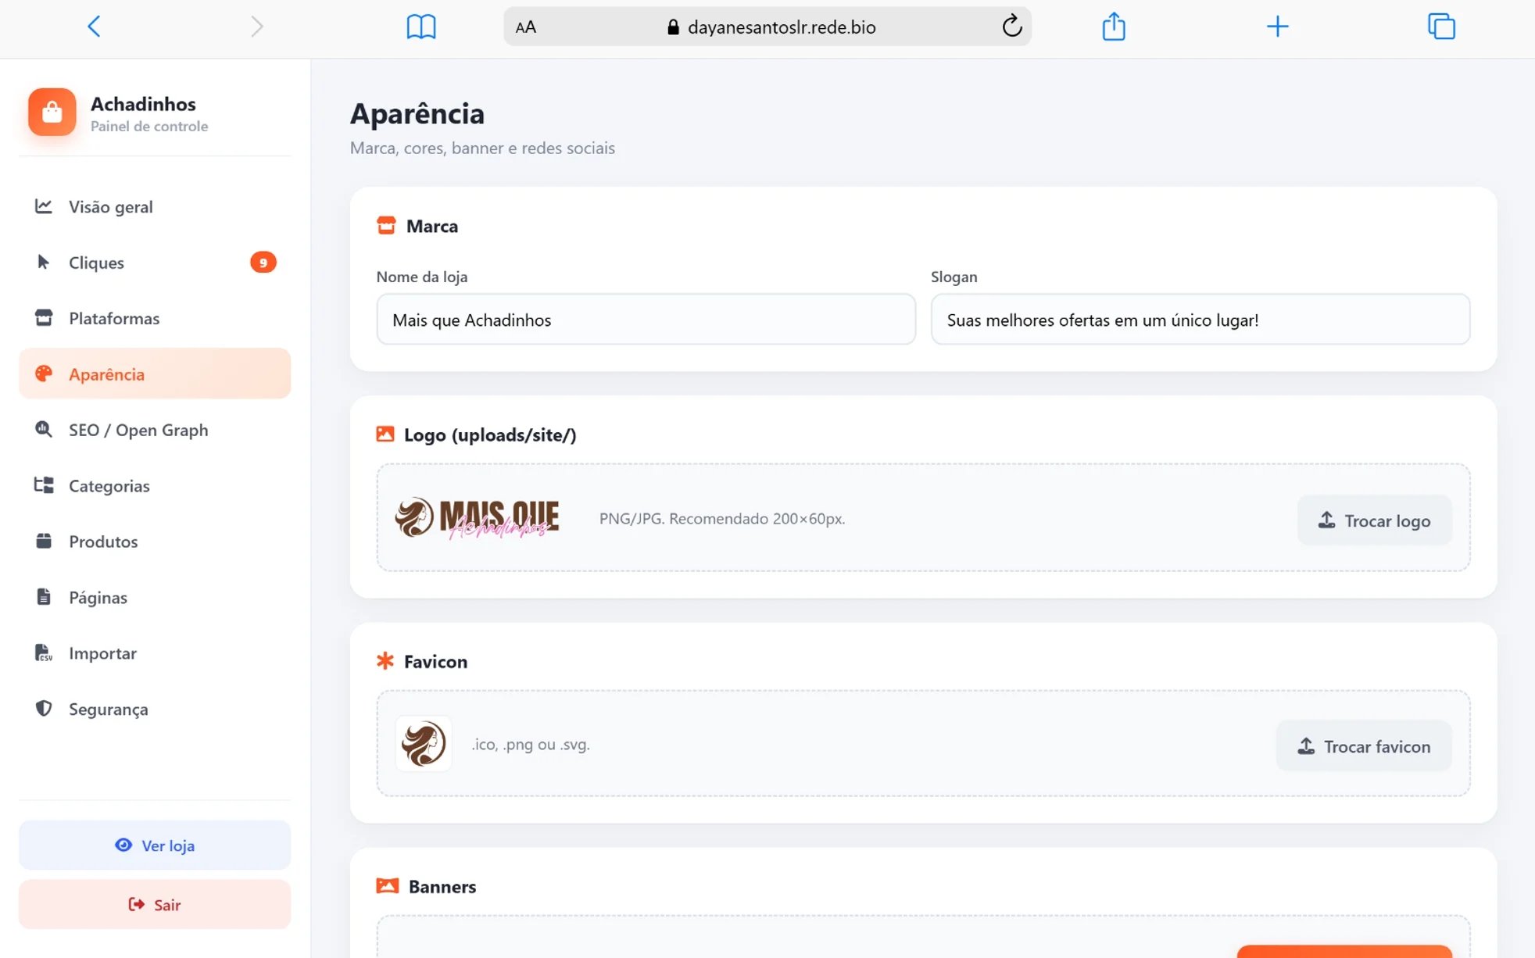
Task: Click the Cliques notification badge 9
Action: [x=263, y=263]
